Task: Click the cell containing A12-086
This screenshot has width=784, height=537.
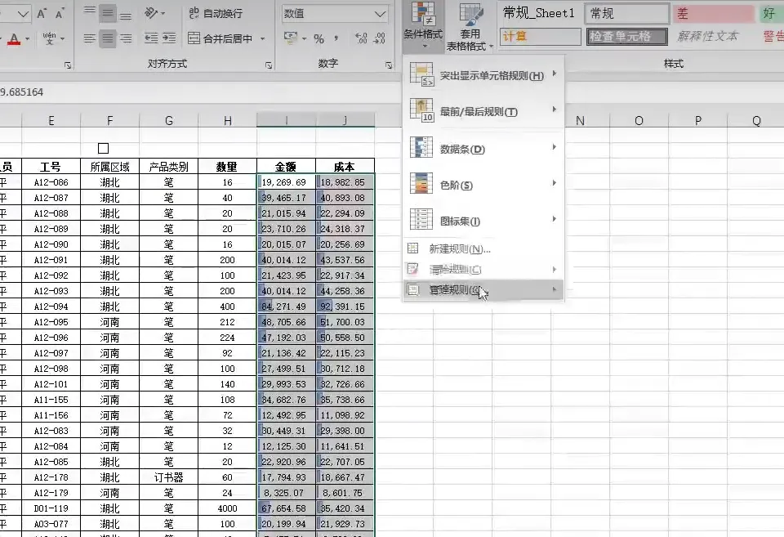Action: [x=51, y=182]
